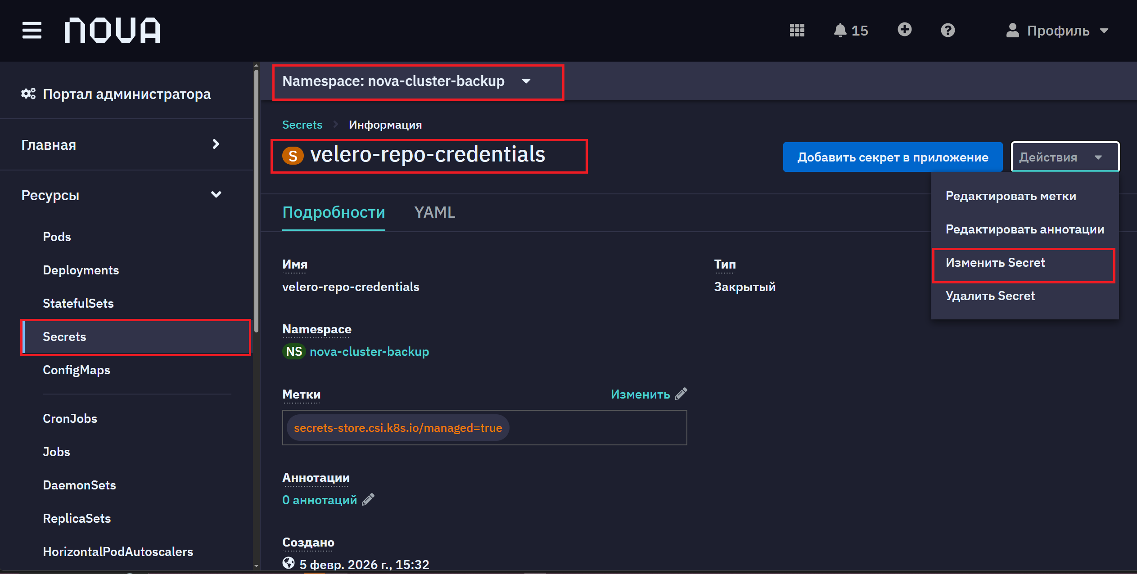Click the orange S secret badge
The image size is (1137, 574).
pyautogui.click(x=293, y=156)
